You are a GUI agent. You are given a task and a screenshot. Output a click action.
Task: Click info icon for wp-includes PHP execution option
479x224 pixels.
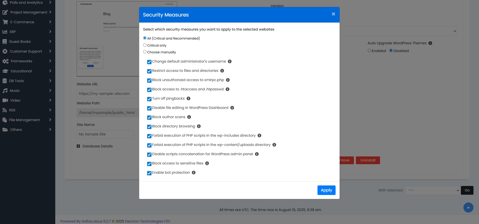coord(259,135)
